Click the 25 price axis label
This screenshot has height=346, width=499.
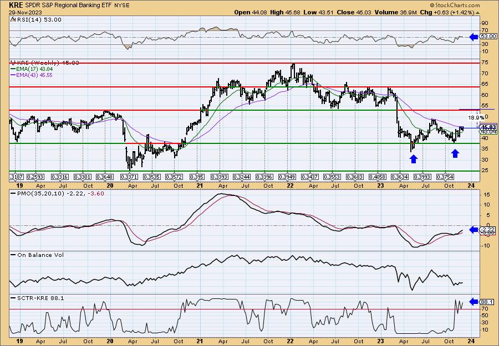[x=485, y=171]
